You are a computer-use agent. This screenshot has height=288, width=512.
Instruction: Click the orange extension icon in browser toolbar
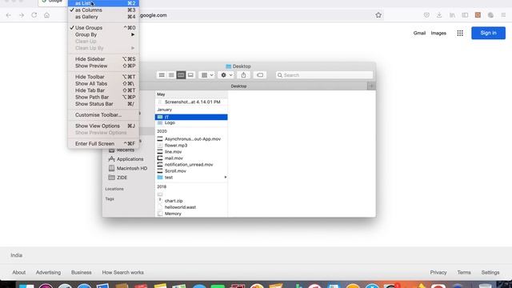(x=478, y=15)
